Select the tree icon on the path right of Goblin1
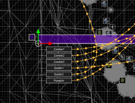The width and height of the screenshot is (135, 103). pyautogui.click(x=109, y=65)
